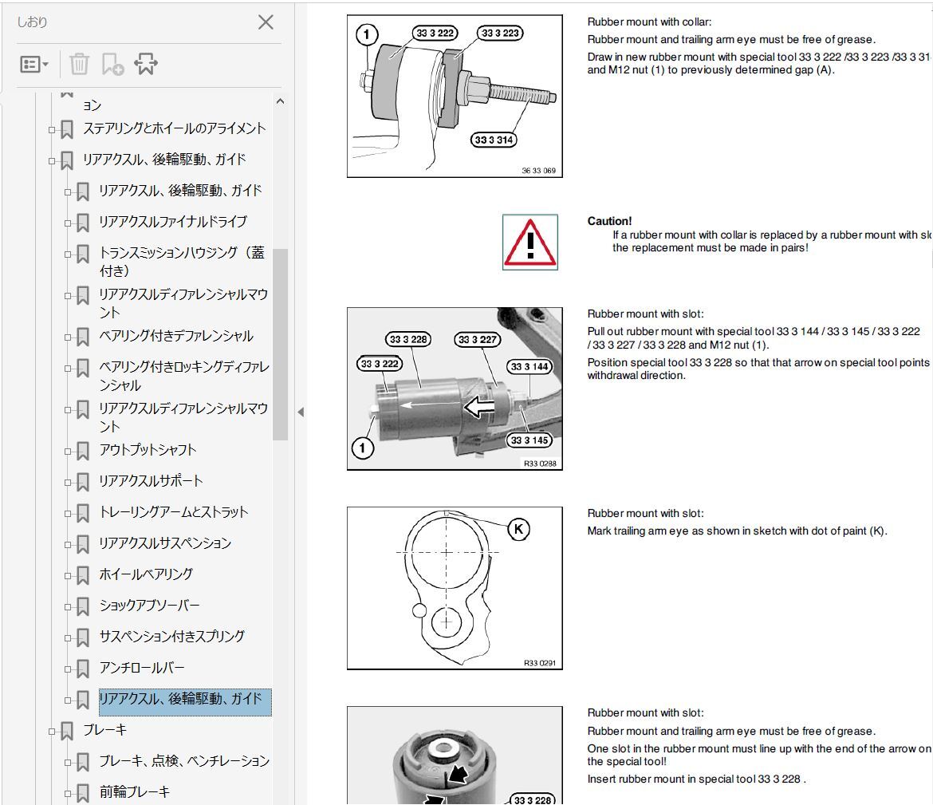Viewport: 933px width, 805px height.
Task: Click bookmark icon beside アウトプットシャフト
Action: point(83,452)
